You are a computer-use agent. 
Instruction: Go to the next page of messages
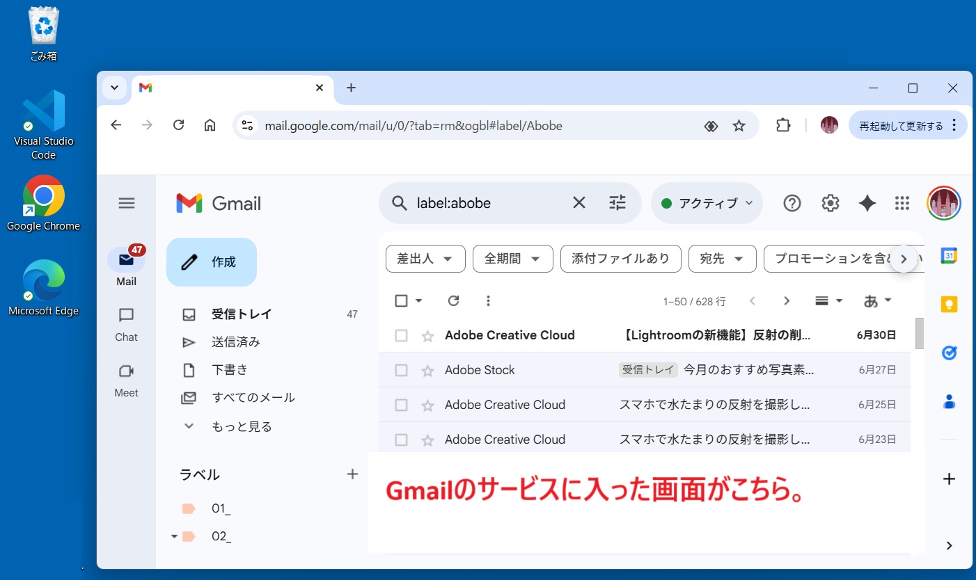pos(787,300)
